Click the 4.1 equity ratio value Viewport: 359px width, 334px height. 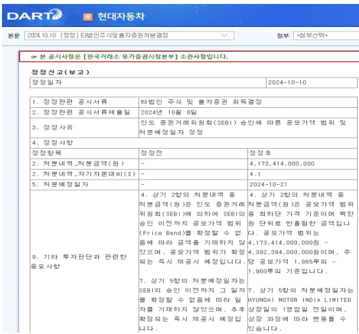[255, 174]
